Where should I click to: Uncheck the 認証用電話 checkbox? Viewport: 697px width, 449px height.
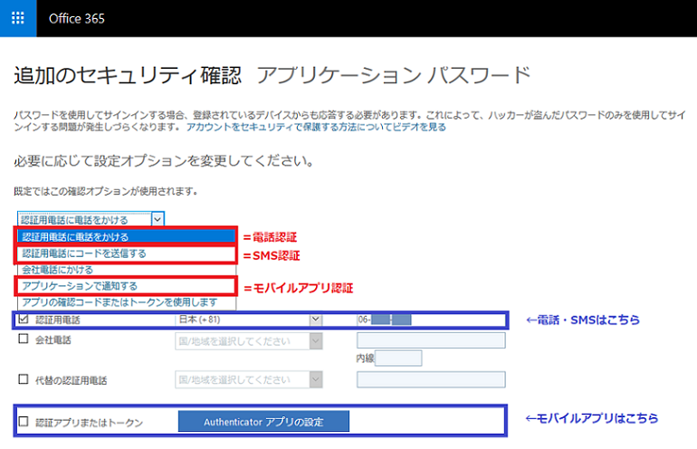coord(24,320)
